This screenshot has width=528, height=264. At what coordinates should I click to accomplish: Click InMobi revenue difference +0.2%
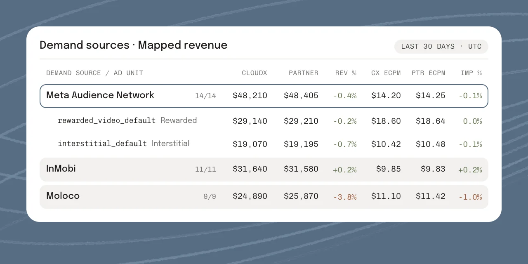coord(345,170)
